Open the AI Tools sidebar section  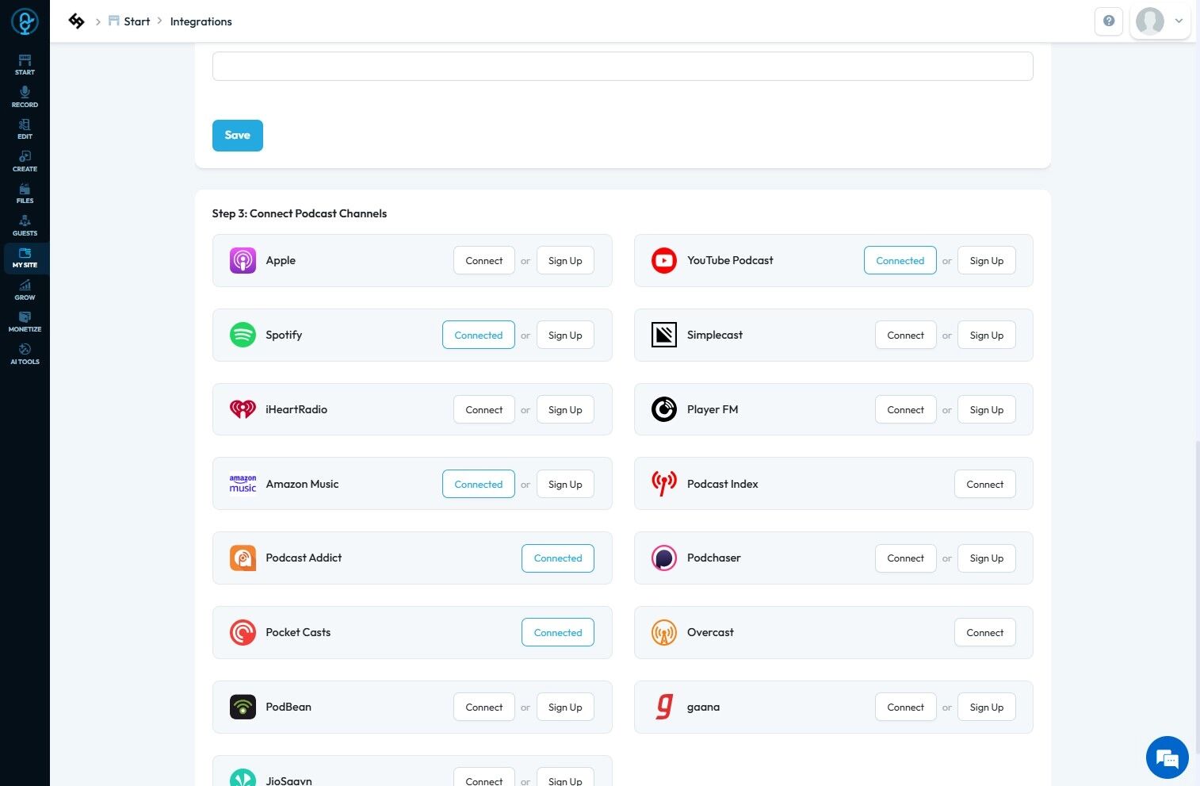point(25,354)
